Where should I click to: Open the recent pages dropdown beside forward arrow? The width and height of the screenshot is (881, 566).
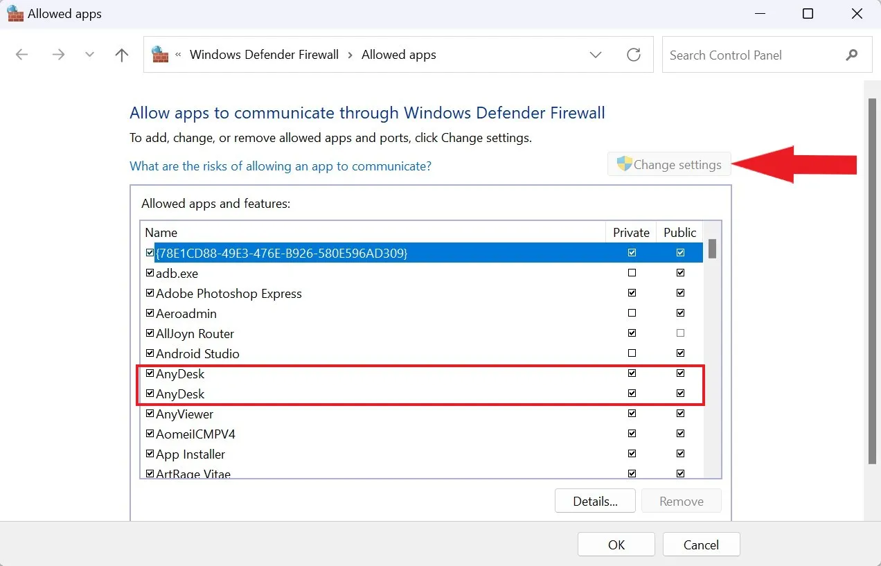click(89, 54)
